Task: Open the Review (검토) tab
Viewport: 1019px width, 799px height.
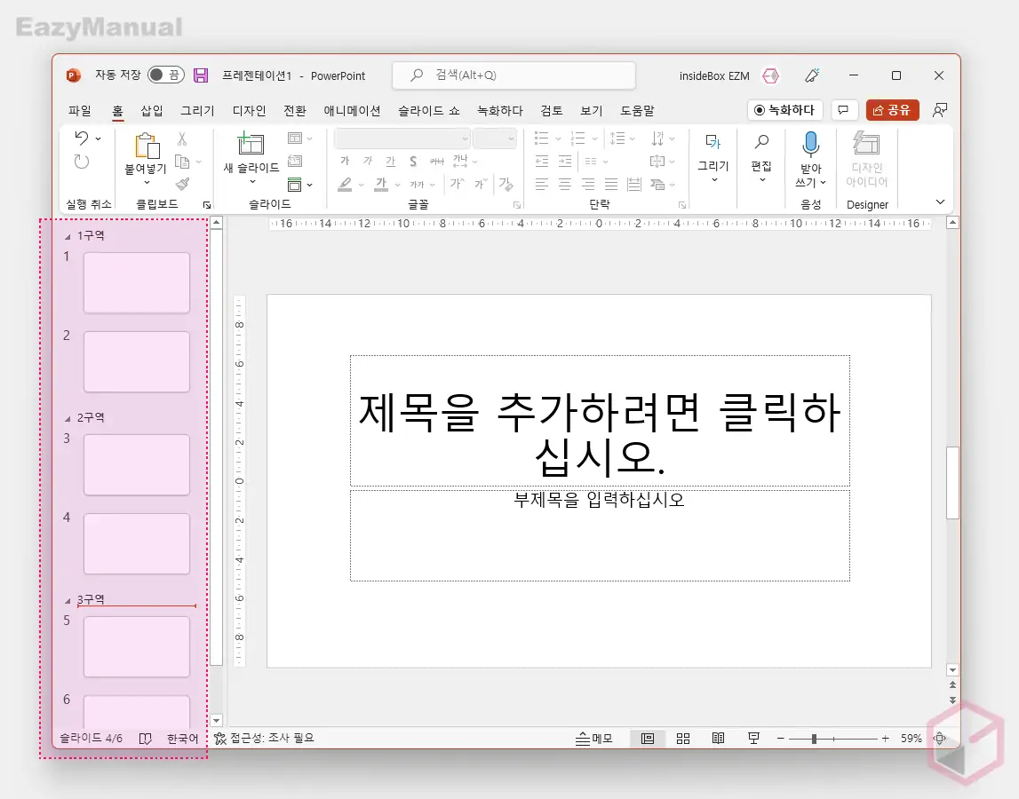Action: [551, 111]
